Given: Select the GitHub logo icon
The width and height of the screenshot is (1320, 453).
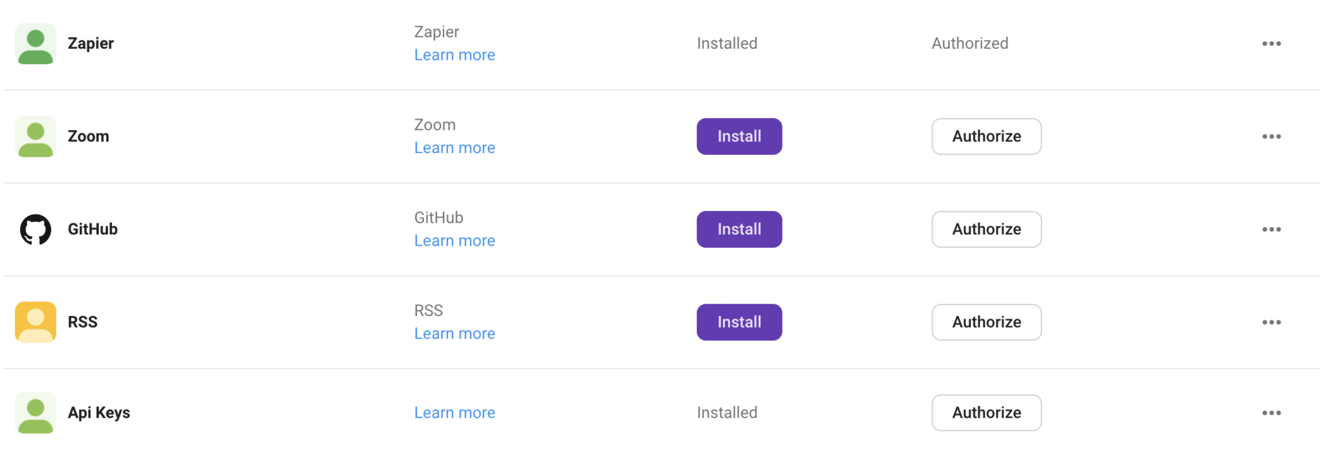Looking at the screenshot, I should [x=36, y=228].
